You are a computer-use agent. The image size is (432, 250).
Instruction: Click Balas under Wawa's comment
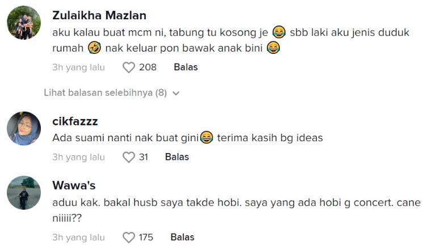[x=182, y=238]
